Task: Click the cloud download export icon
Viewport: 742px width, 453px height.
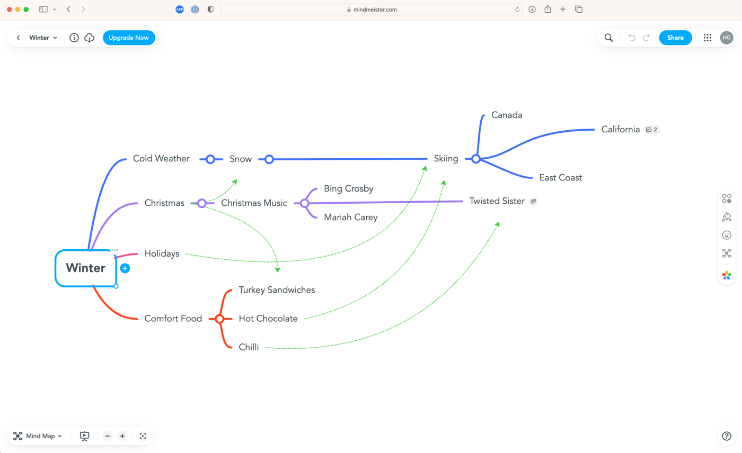Action: [x=90, y=38]
